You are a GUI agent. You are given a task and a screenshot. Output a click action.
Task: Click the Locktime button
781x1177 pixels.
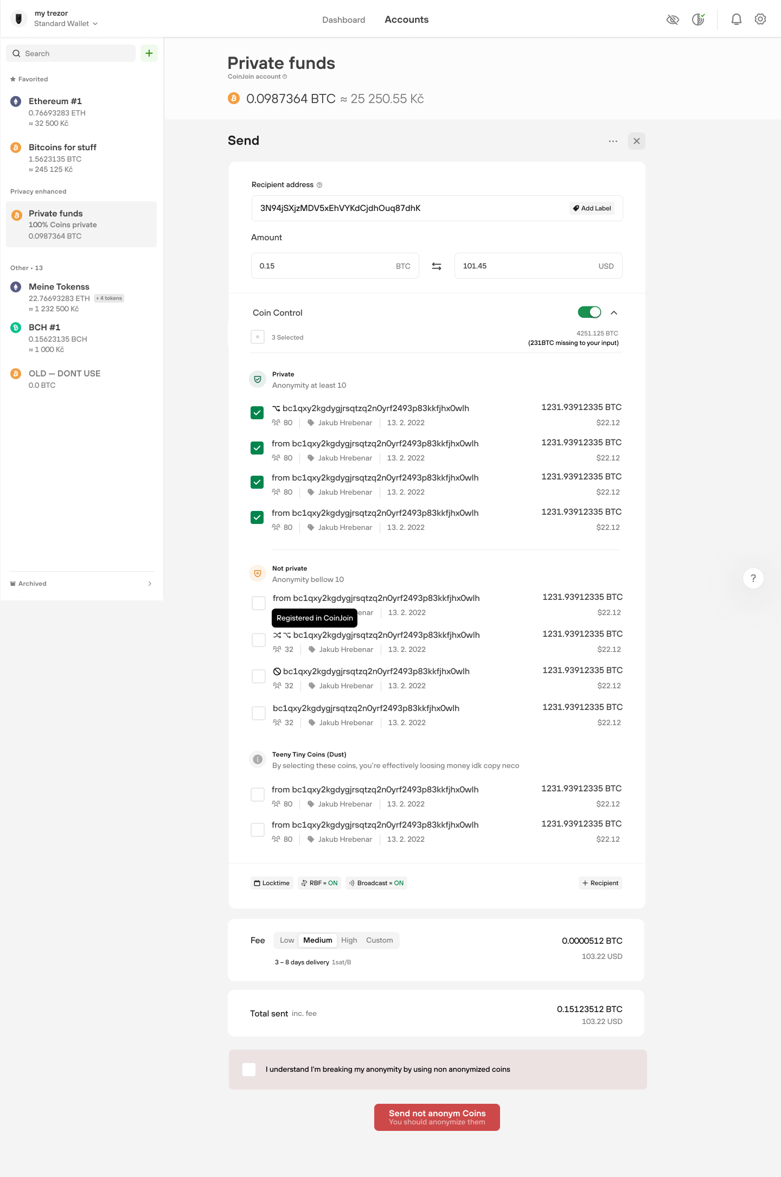tap(272, 883)
